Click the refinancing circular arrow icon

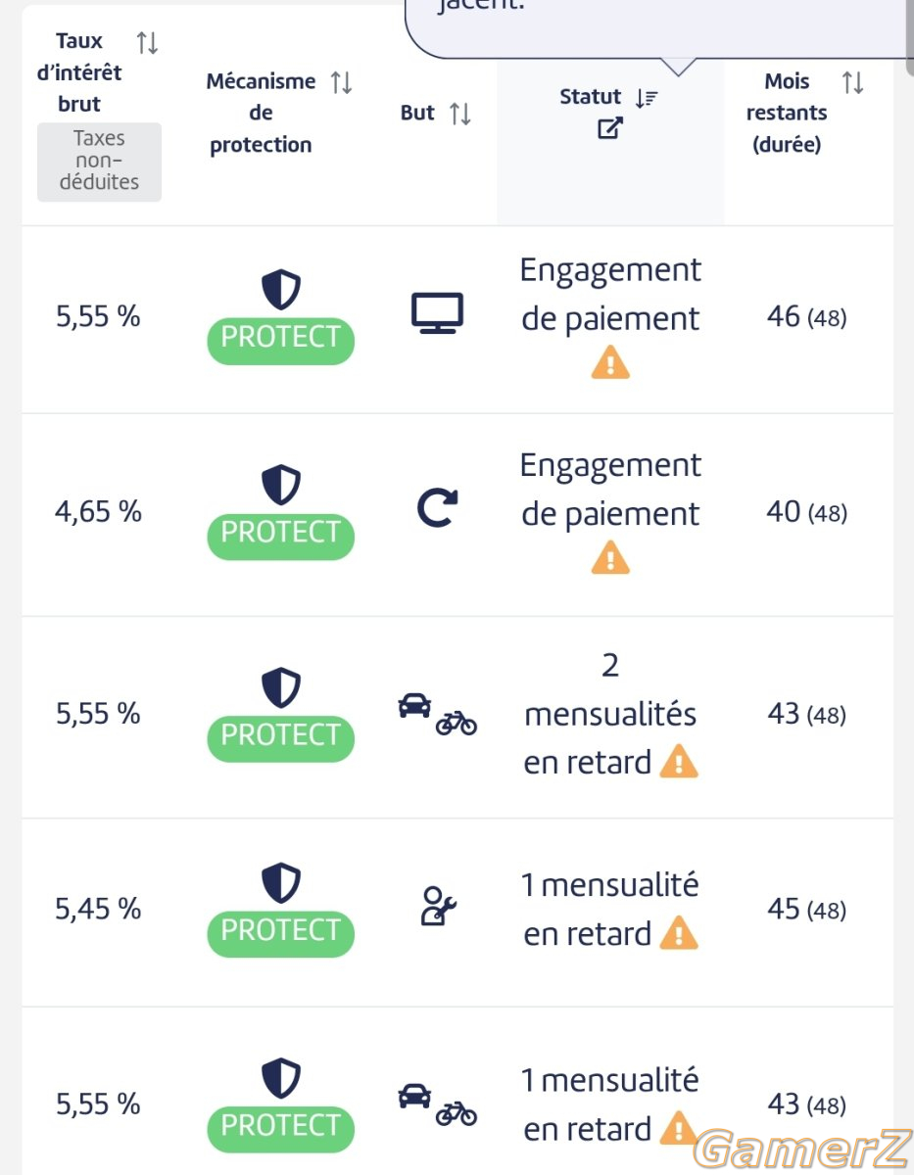[436, 509]
